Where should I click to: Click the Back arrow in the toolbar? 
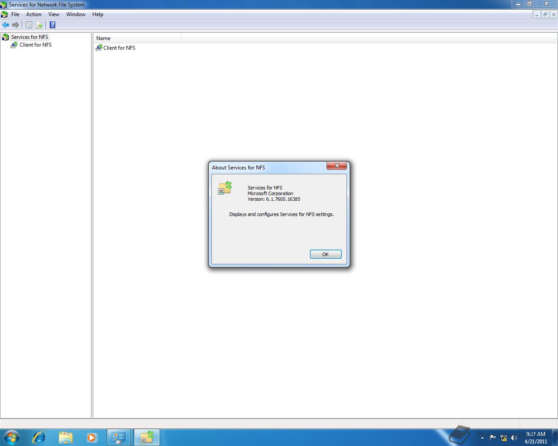tap(6, 25)
